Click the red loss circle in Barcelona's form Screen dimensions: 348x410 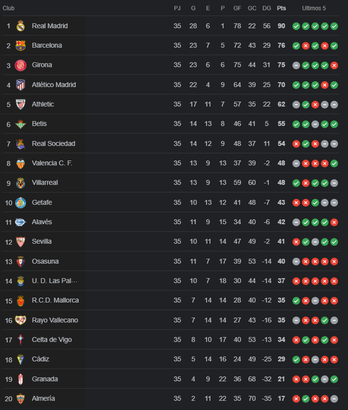coord(305,46)
